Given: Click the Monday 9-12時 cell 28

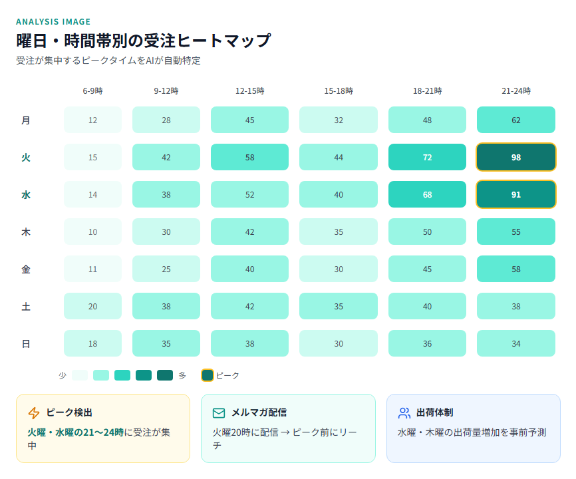Looking at the screenshot, I should coord(166,120).
